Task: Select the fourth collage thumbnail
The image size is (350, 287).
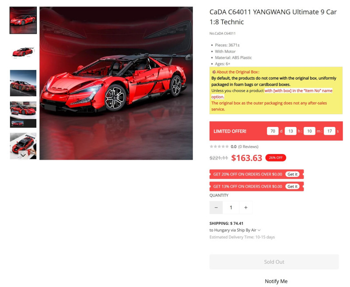Action: pyautogui.click(x=23, y=115)
